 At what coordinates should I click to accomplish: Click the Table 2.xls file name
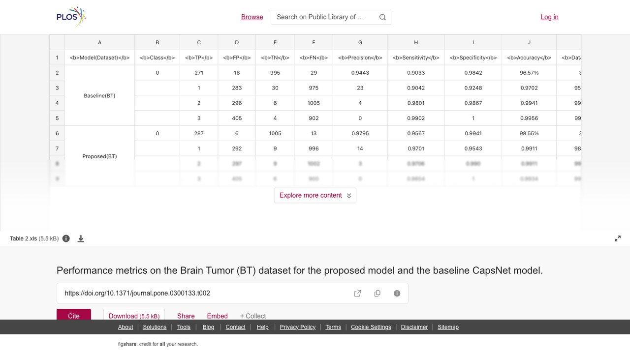(x=24, y=238)
